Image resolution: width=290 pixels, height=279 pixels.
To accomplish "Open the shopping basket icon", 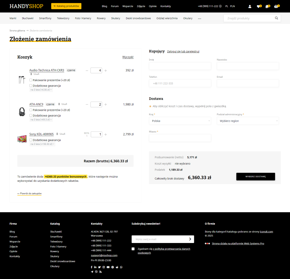I will (x=276, y=6).
